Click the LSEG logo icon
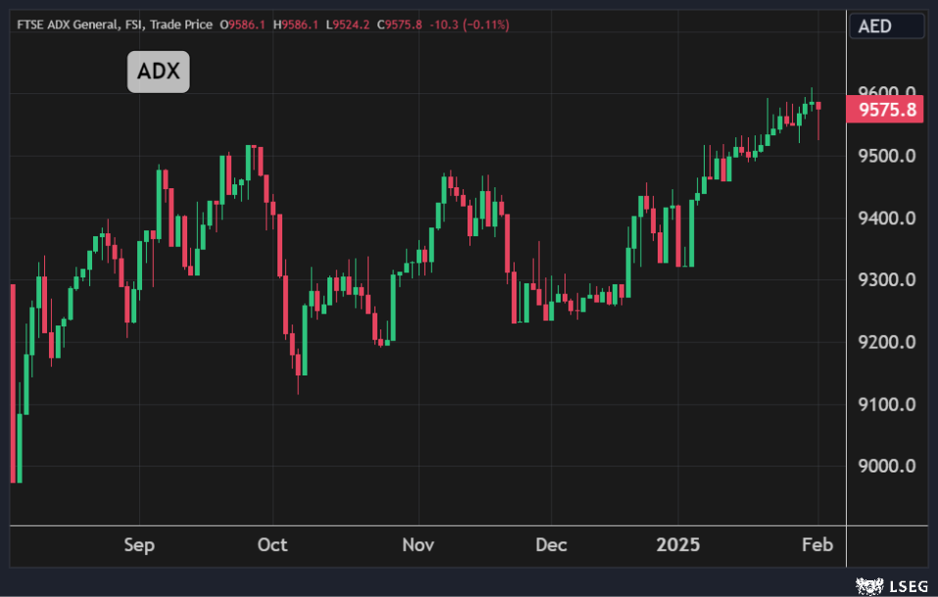The image size is (938, 597). 867,585
